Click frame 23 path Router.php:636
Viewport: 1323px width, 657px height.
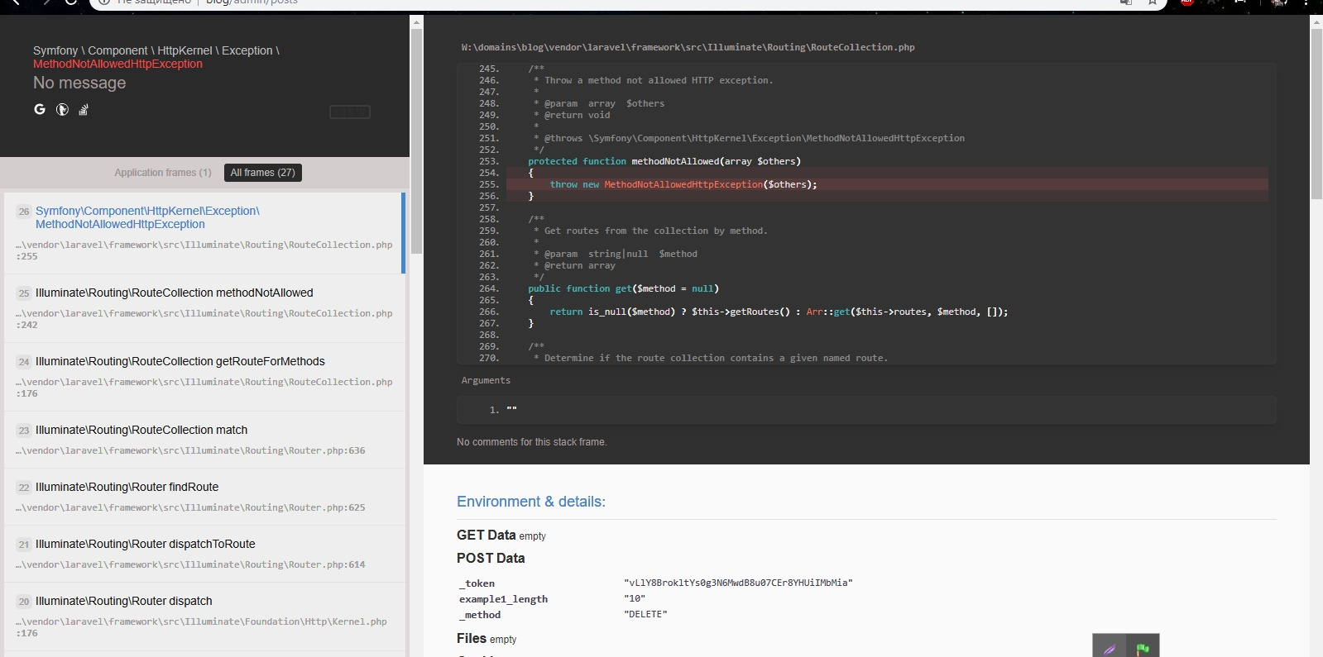[x=190, y=450]
